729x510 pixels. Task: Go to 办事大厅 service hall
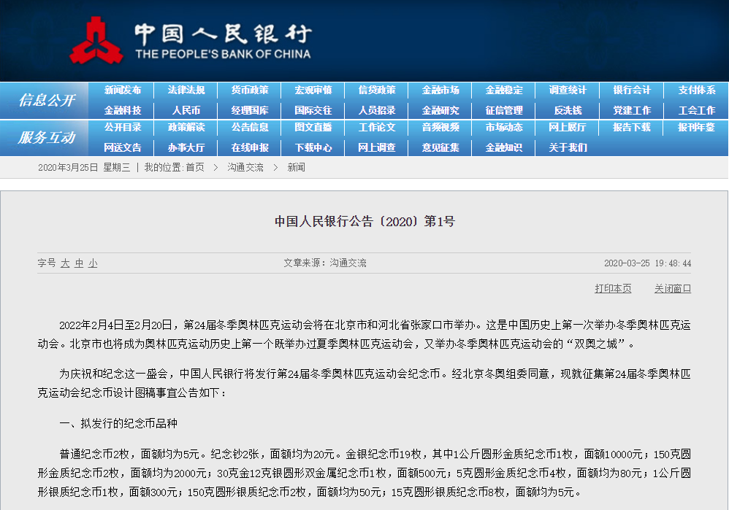(x=186, y=147)
